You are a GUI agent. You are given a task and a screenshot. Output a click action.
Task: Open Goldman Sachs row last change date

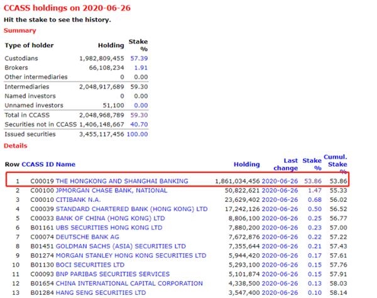[x=280, y=246]
